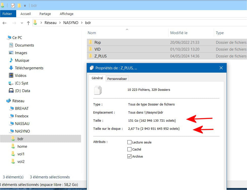This screenshot has height=190, width=247.
Task: Click the date 20/06/2022 21:33 cell
Action: pos(185,43)
